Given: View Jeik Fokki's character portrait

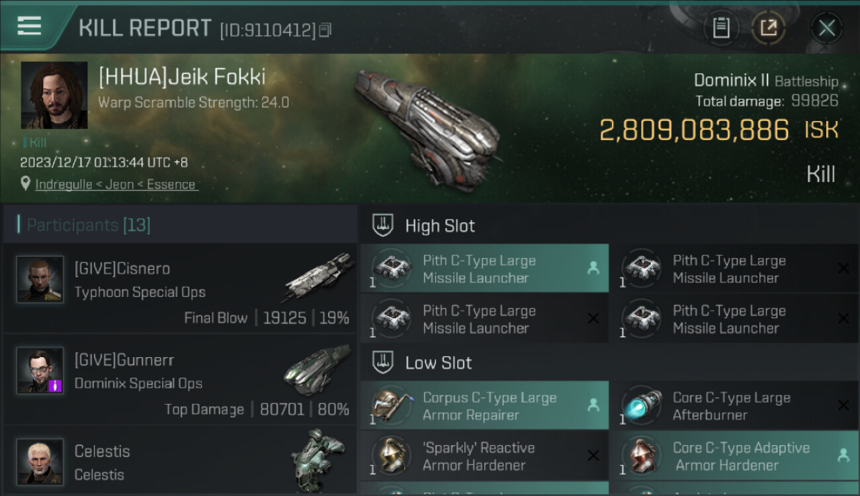Looking at the screenshot, I should point(54,95).
